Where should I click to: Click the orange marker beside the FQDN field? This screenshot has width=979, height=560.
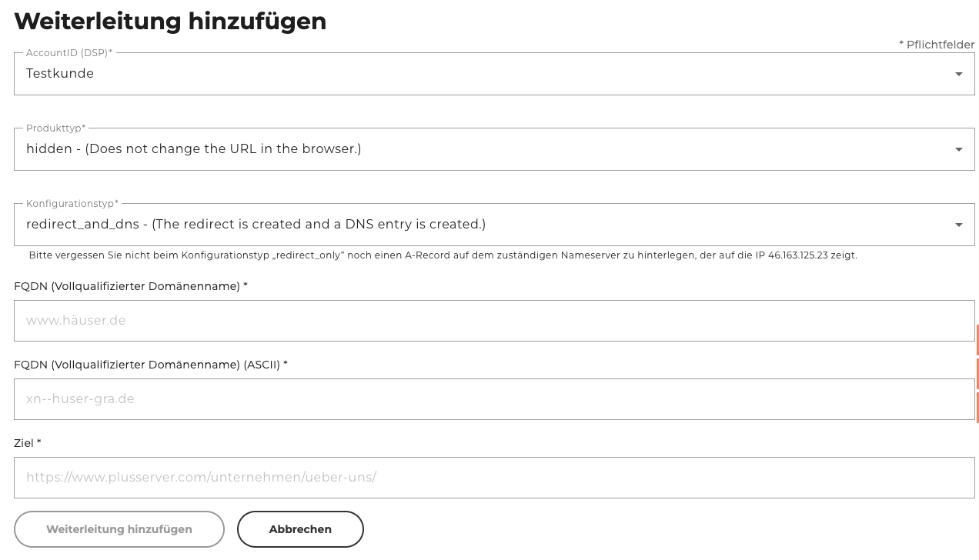tap(977, 339)
